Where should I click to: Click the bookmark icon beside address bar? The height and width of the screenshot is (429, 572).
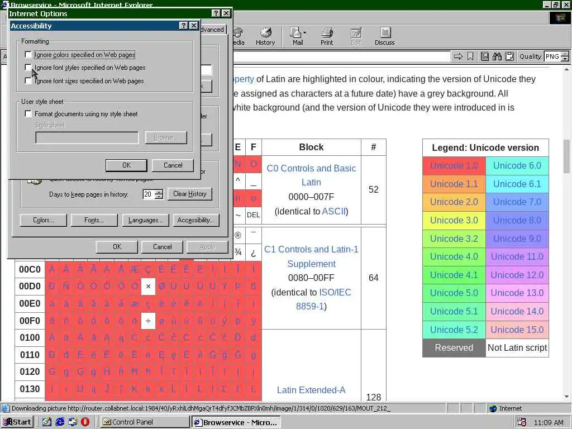[x=470, y=56]
